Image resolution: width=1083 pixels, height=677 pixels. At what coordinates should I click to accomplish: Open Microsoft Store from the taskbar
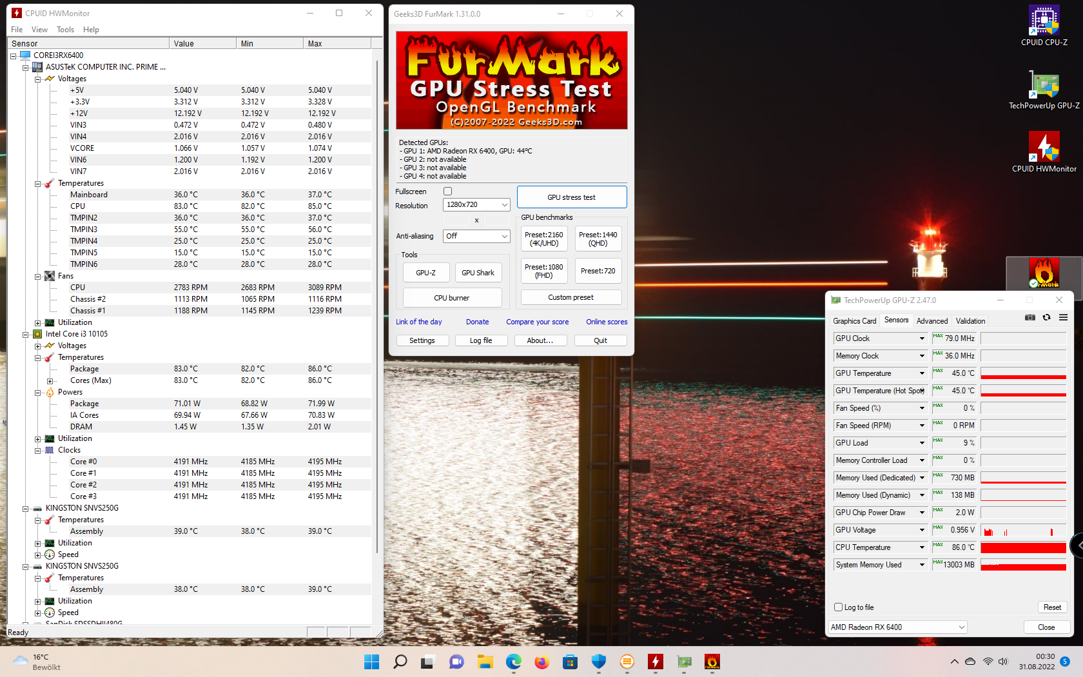pos(570,662)
